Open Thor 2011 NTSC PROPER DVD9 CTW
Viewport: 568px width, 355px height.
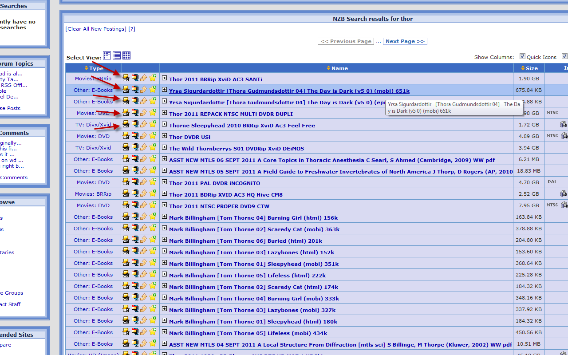[x=219, y=206]
